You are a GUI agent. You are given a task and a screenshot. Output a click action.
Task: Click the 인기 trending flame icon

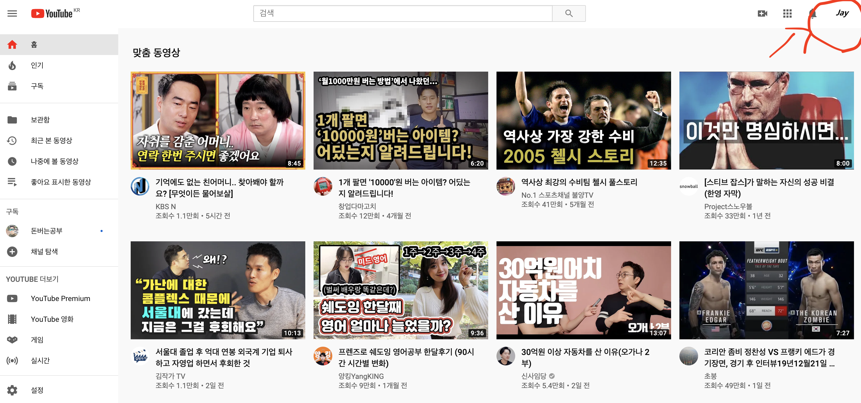coord(12,65)
